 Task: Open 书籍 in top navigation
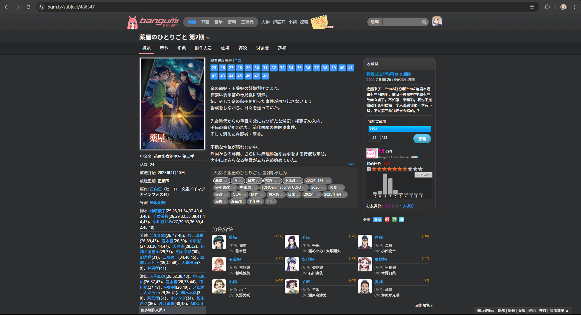pos(205,22)
